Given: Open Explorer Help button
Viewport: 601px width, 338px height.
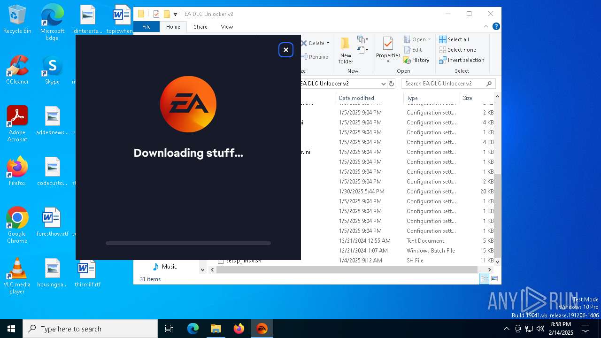Looking at the screenshot, I should coord(496,27).
